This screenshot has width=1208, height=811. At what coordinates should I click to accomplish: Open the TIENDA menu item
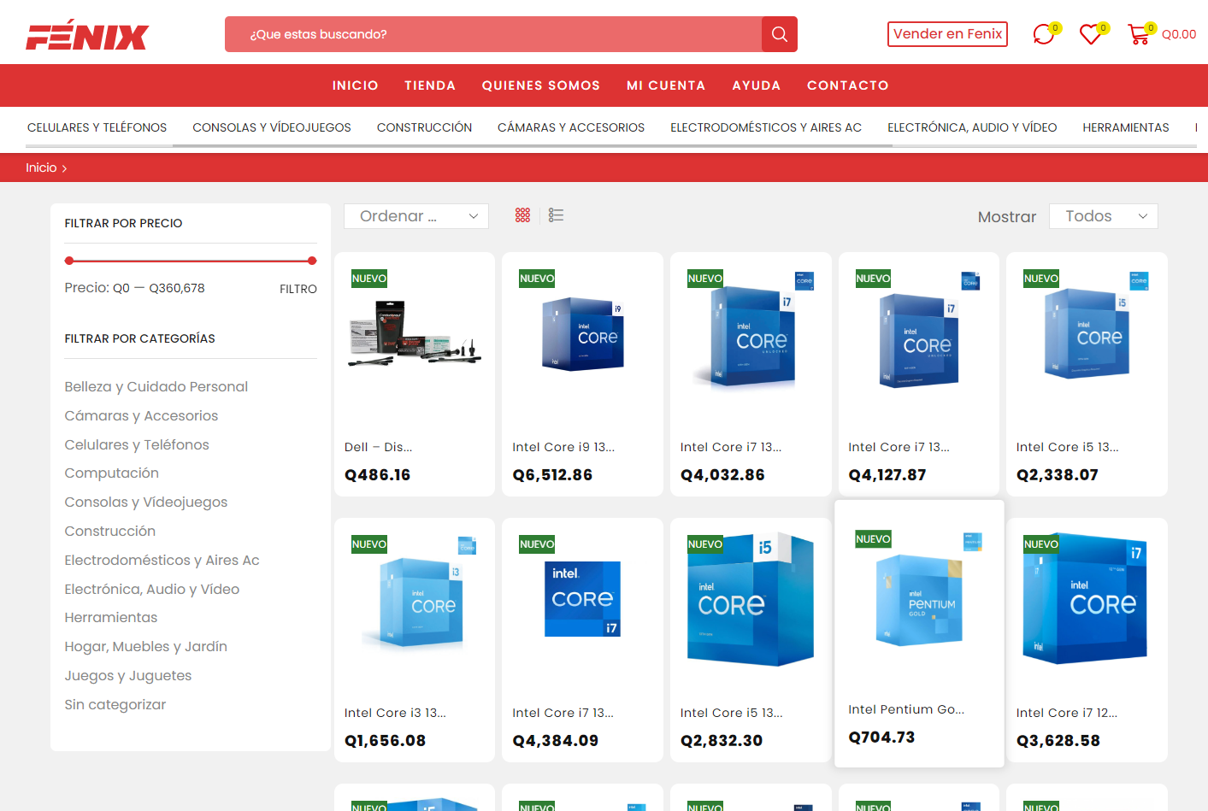[x=430, y=85]
